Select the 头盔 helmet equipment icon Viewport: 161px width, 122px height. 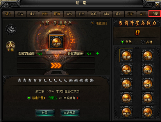pos(148,56)
